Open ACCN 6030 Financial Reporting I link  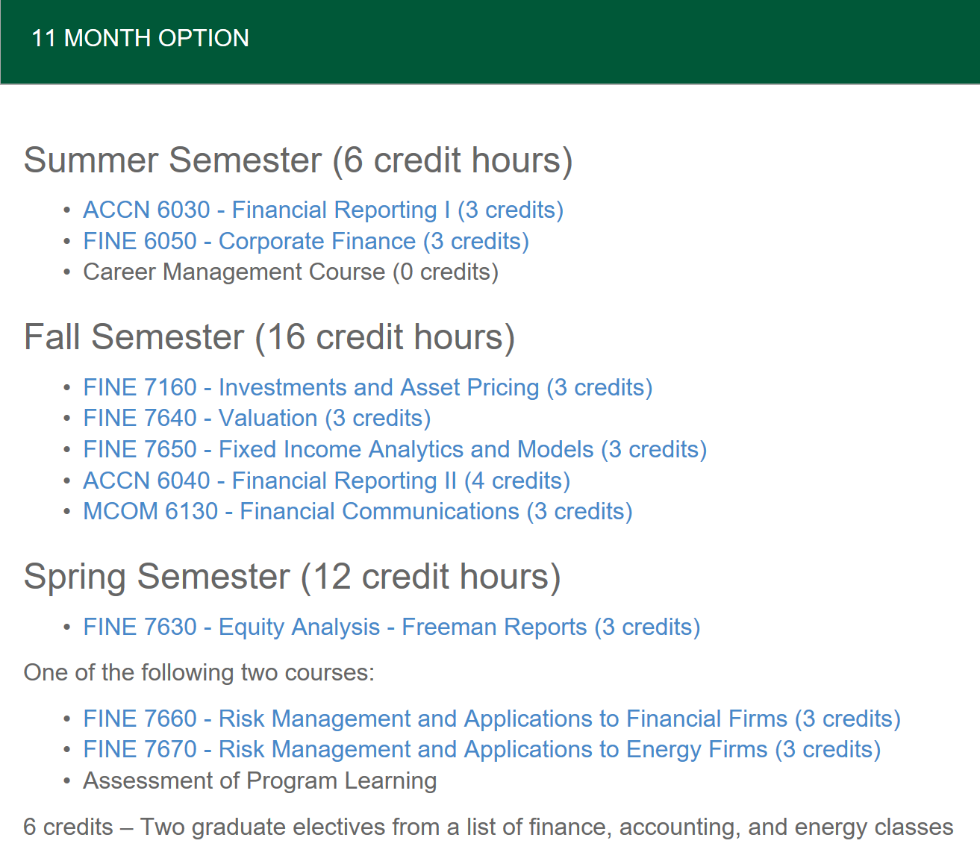coord(322,210)
